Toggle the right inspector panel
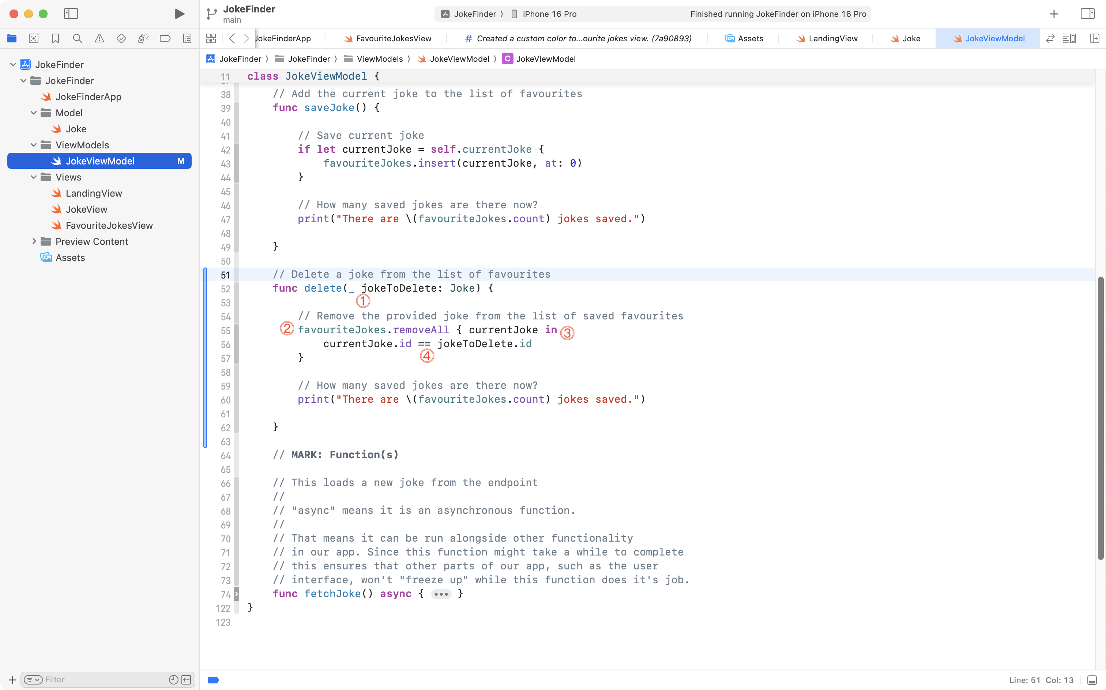Screen dimensions: 1106x690 [1088, 14]
